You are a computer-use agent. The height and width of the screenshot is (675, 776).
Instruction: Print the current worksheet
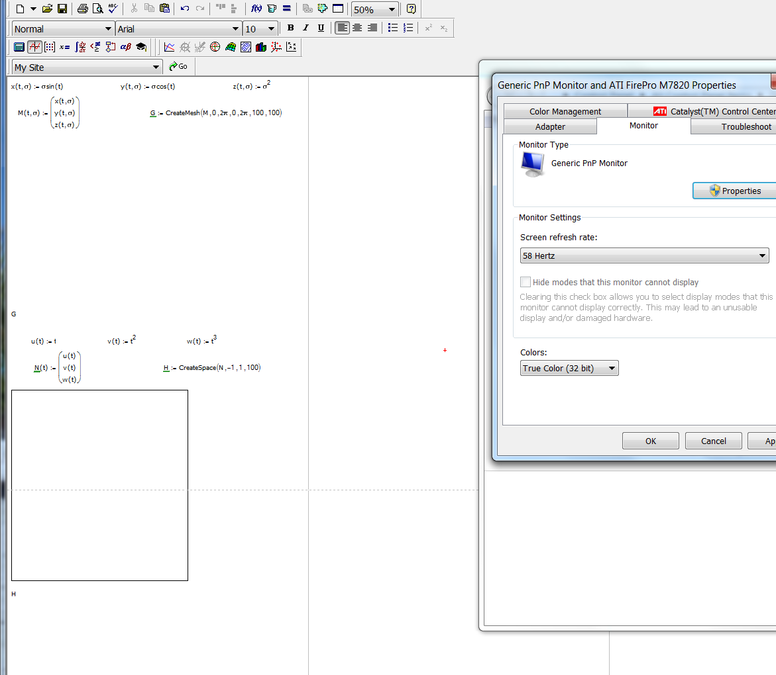(x=83, y=9)
